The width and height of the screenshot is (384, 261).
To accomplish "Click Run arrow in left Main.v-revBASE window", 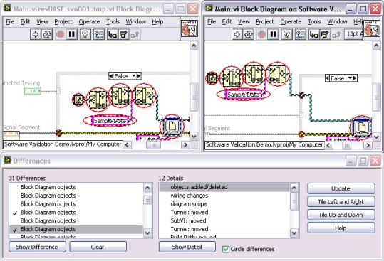I will [36, 34].
